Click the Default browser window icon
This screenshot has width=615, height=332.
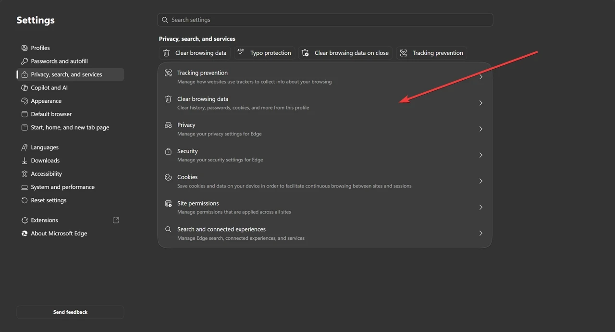click(25, 114)
